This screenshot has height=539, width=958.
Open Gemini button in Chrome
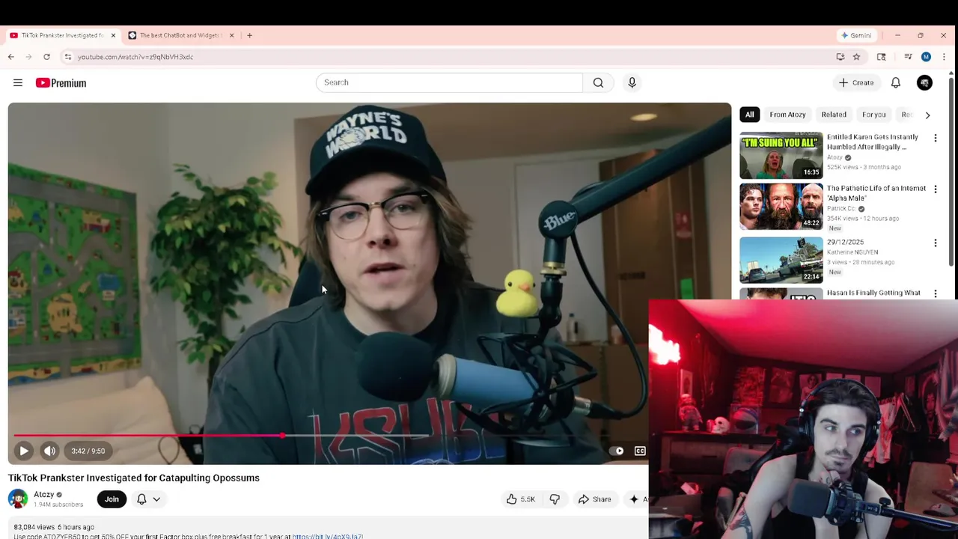tap(857, 35)
